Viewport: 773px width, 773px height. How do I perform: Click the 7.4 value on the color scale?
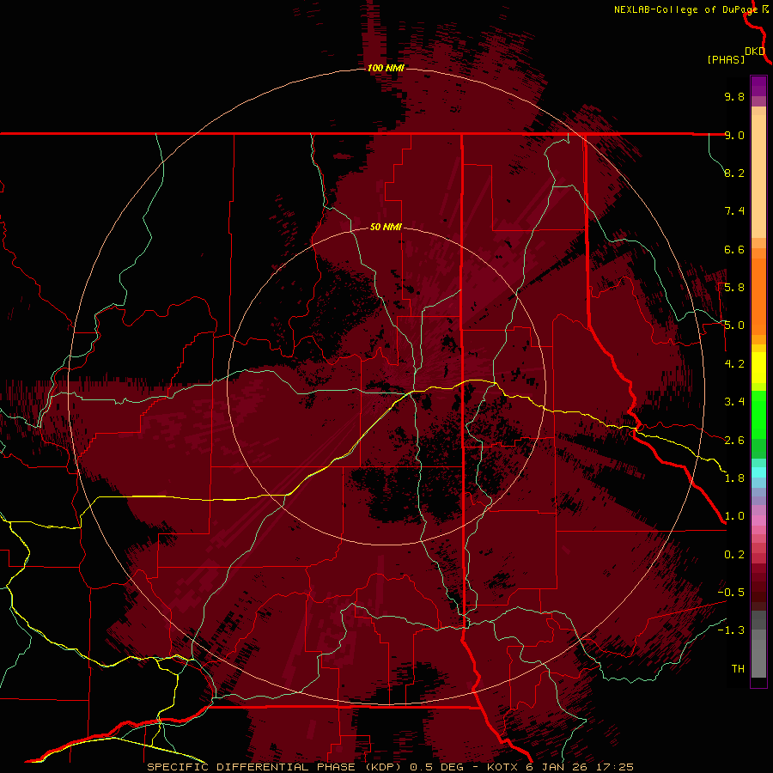tap(734, 211)
